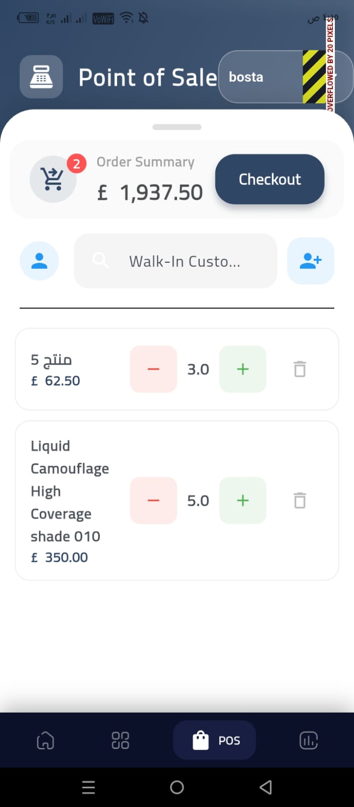Add a new customer with person-plus icon
This screenshot has width=354, height=807.
point(310,261)
